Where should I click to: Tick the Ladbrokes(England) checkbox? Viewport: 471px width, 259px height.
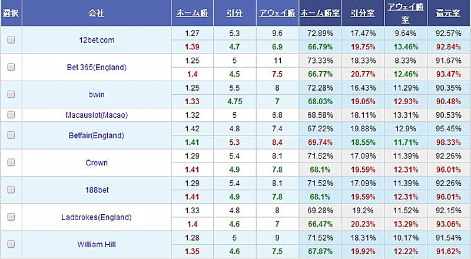click(11, 217)
